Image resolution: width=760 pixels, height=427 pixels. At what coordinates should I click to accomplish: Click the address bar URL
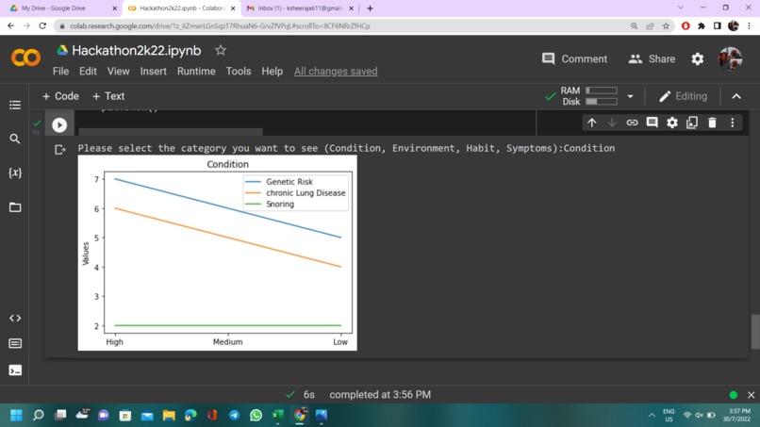[220, 25]
